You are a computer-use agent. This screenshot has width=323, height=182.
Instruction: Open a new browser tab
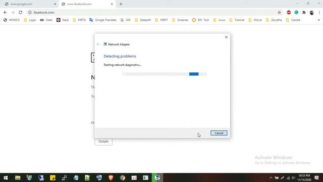(121, 4)
